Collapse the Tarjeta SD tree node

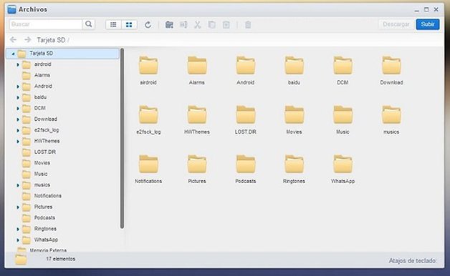tap(13, 54)
